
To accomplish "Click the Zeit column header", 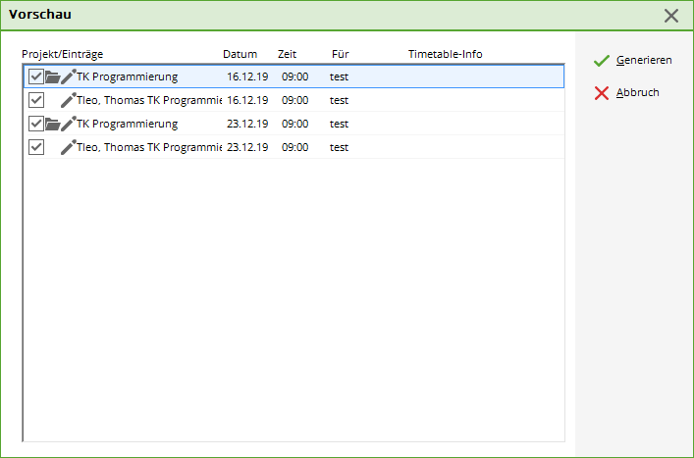I will (x=287, y=54).
